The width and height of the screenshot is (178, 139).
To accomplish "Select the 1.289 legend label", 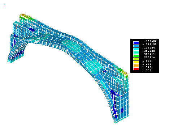I will pos(147,64).
